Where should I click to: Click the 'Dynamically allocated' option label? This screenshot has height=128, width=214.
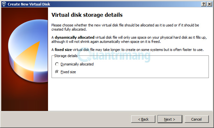coord(77,64)
